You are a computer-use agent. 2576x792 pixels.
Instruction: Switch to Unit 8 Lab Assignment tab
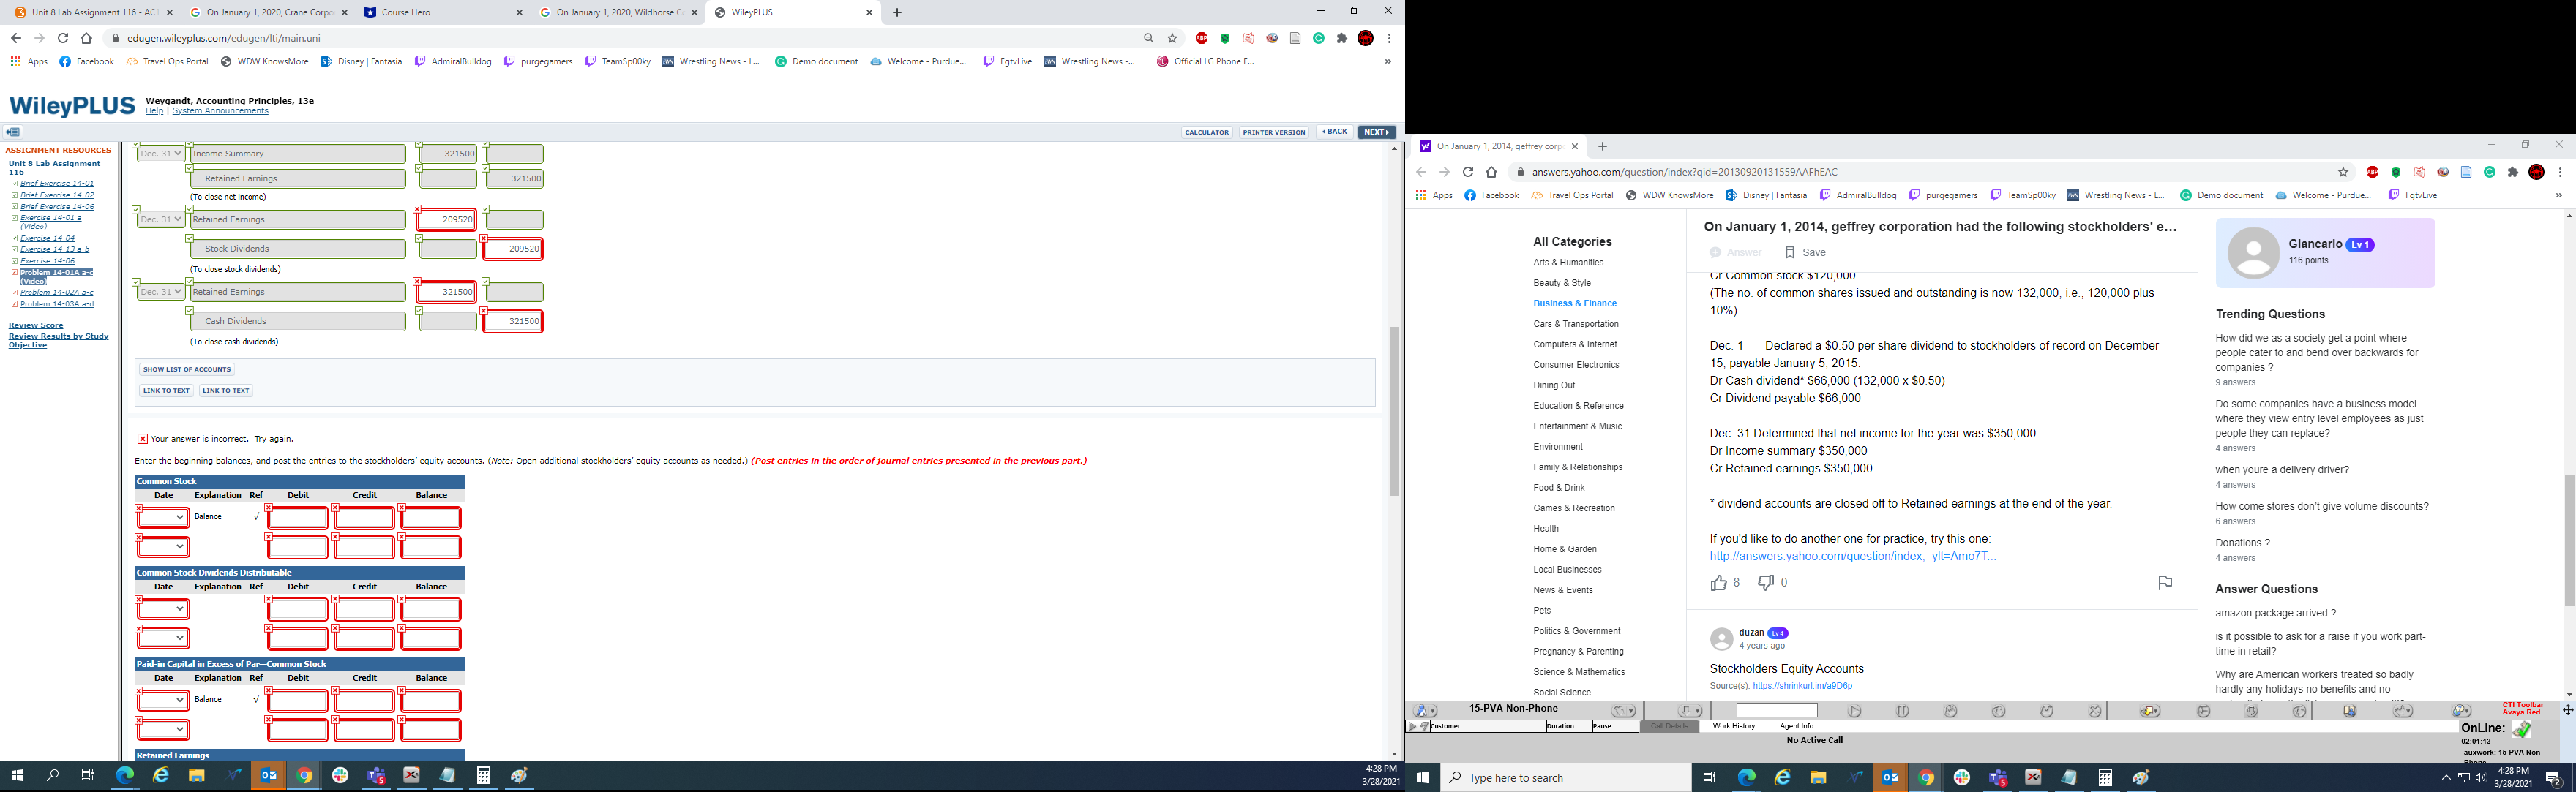point(94,12)
